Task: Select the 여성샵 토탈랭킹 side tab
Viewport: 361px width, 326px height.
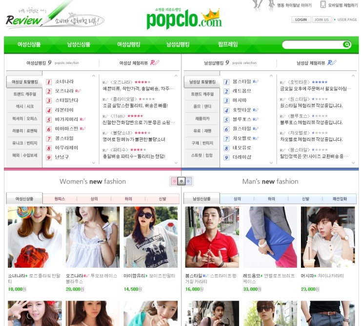Action: pyautogui.click(x=24, y=82)
